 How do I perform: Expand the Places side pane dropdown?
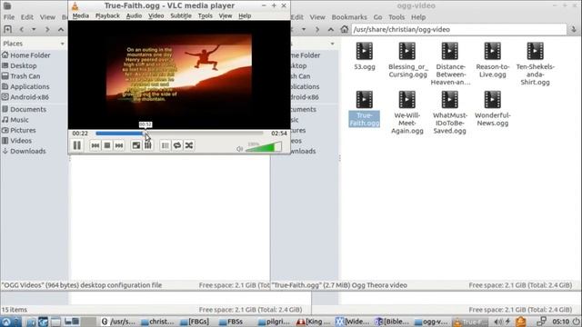(62, 44)
